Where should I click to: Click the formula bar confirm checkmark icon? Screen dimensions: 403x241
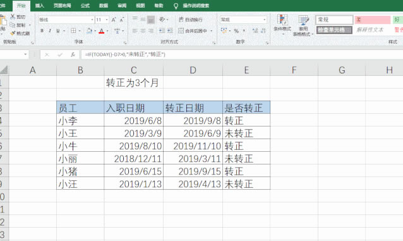(60, 54)
